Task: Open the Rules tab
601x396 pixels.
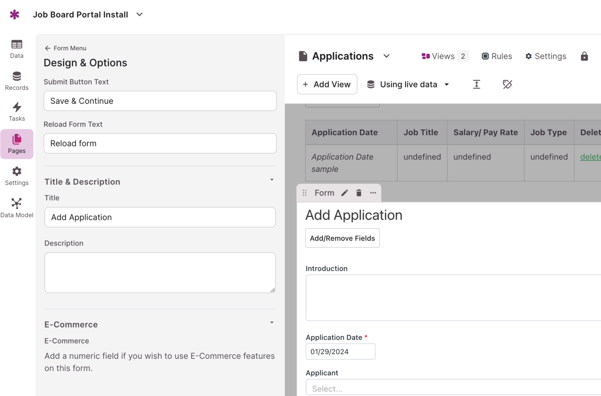Action: click(x=497, y=56)
